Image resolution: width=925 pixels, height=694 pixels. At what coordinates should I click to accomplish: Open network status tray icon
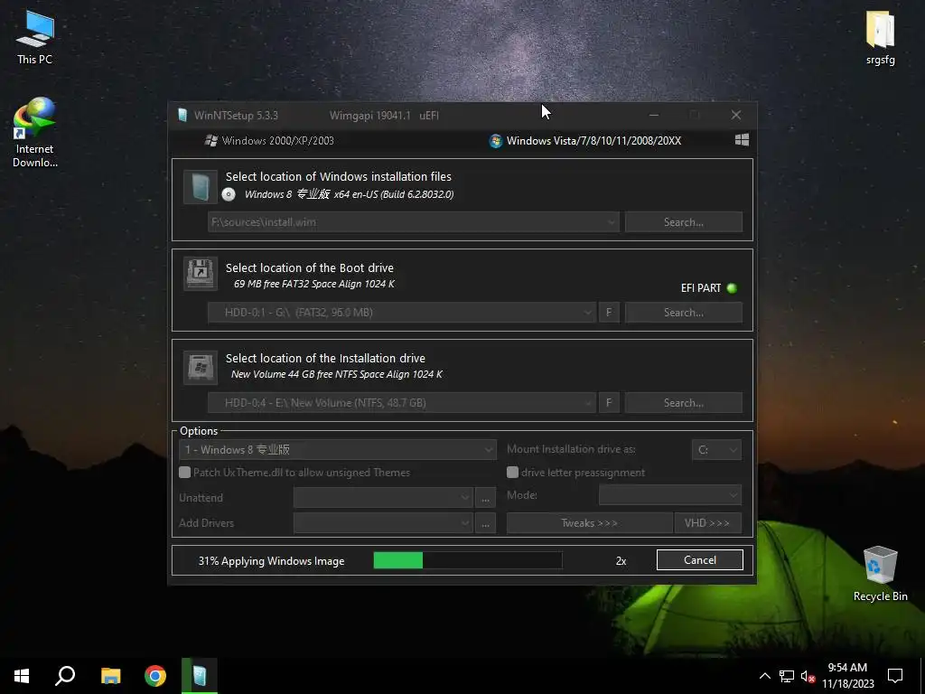click(787, 676)
